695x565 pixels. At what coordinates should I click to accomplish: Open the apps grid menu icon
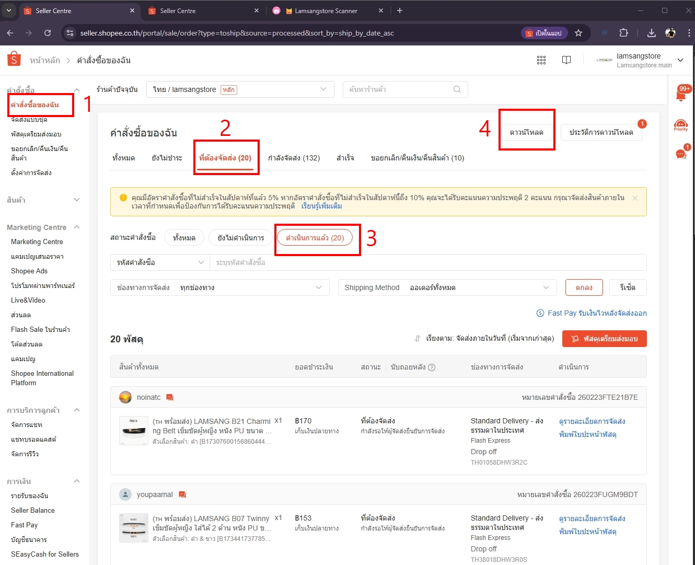541,60
